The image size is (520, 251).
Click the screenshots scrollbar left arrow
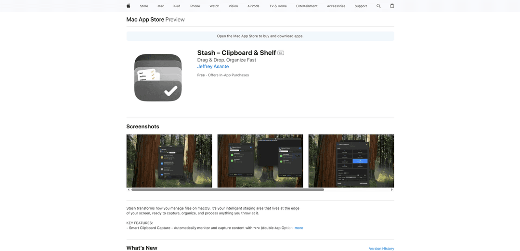pyautogui.click(x=128, y=190)
